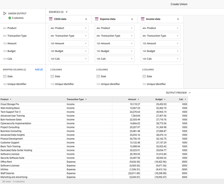Select the Calc output column row
Image resolution: width=224 pixels, height=184 pixels.
pos(23,59)
